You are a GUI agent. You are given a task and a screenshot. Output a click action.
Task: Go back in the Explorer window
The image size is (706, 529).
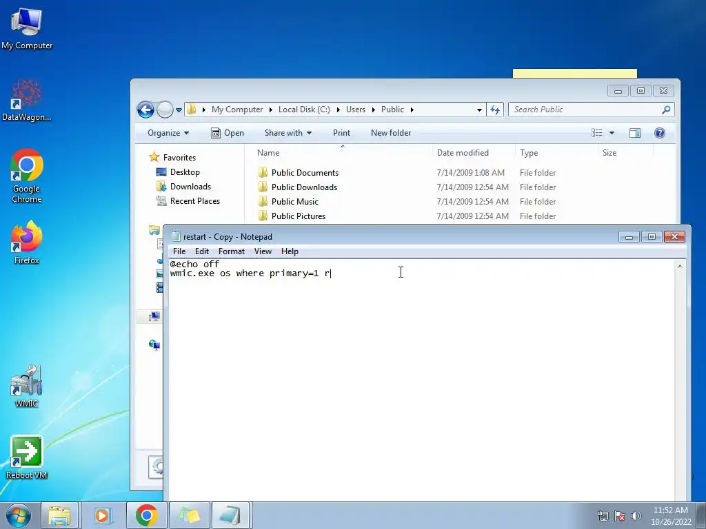145,110
